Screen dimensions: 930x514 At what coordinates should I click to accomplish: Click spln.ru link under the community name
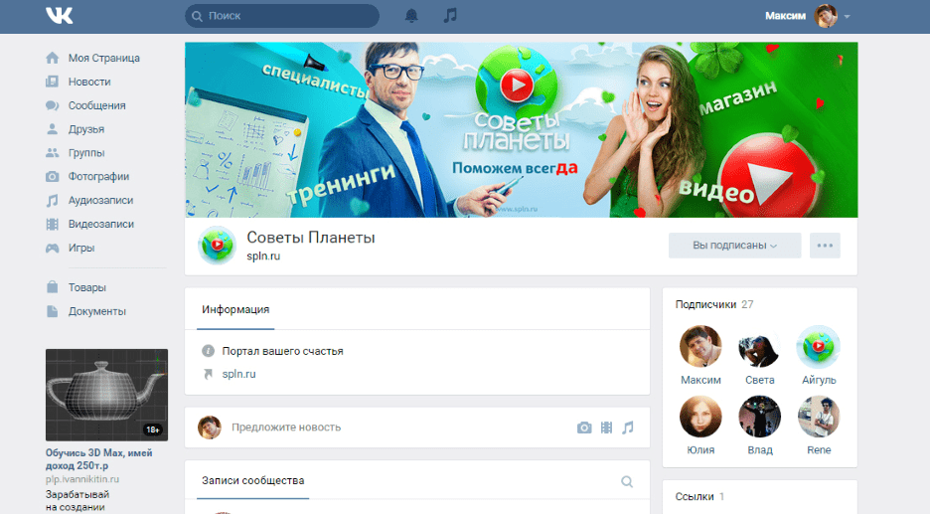click(x=263, y=256)
